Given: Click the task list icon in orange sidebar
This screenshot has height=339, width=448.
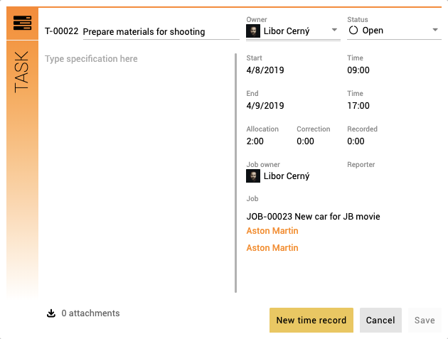Looking at the screenshot, I should [x=22, y=23].
